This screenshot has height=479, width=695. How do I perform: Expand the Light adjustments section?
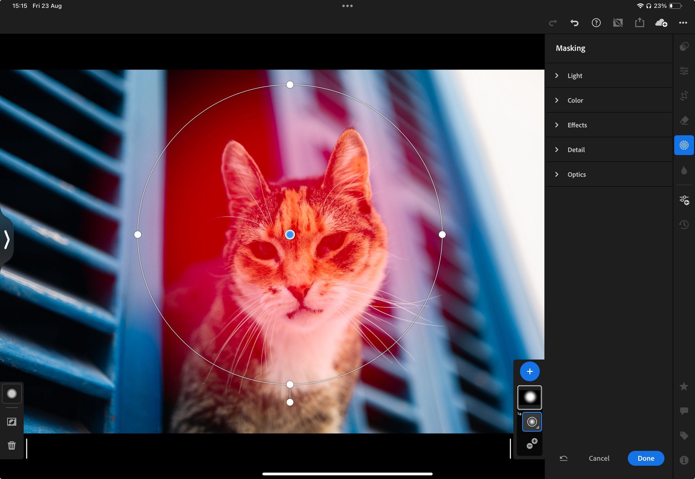pos(574,76)
